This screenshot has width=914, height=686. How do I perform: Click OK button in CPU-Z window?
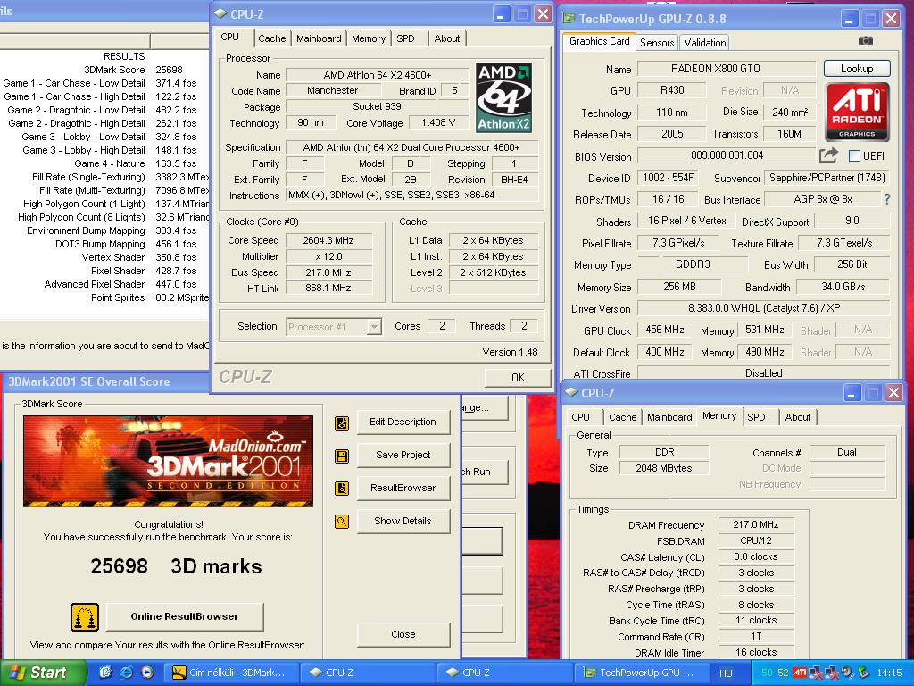point(518,378)
